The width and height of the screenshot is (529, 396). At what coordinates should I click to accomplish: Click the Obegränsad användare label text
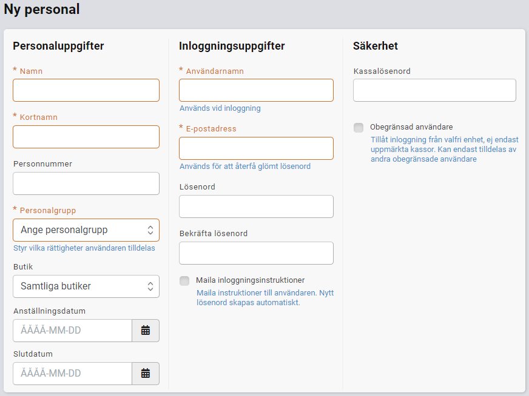pyautogui.click(x=411, y=127)
